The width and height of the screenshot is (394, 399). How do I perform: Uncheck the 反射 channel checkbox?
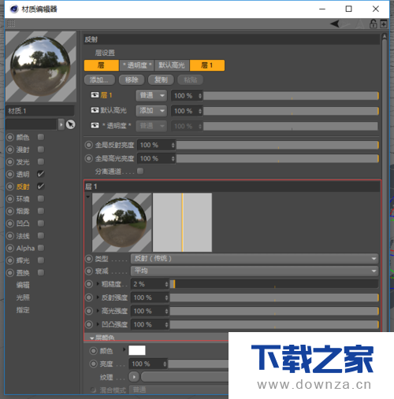[x=41, y=187]
